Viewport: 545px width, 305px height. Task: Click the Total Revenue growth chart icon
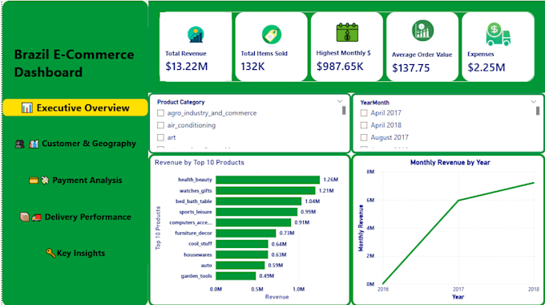click(196, 35)
